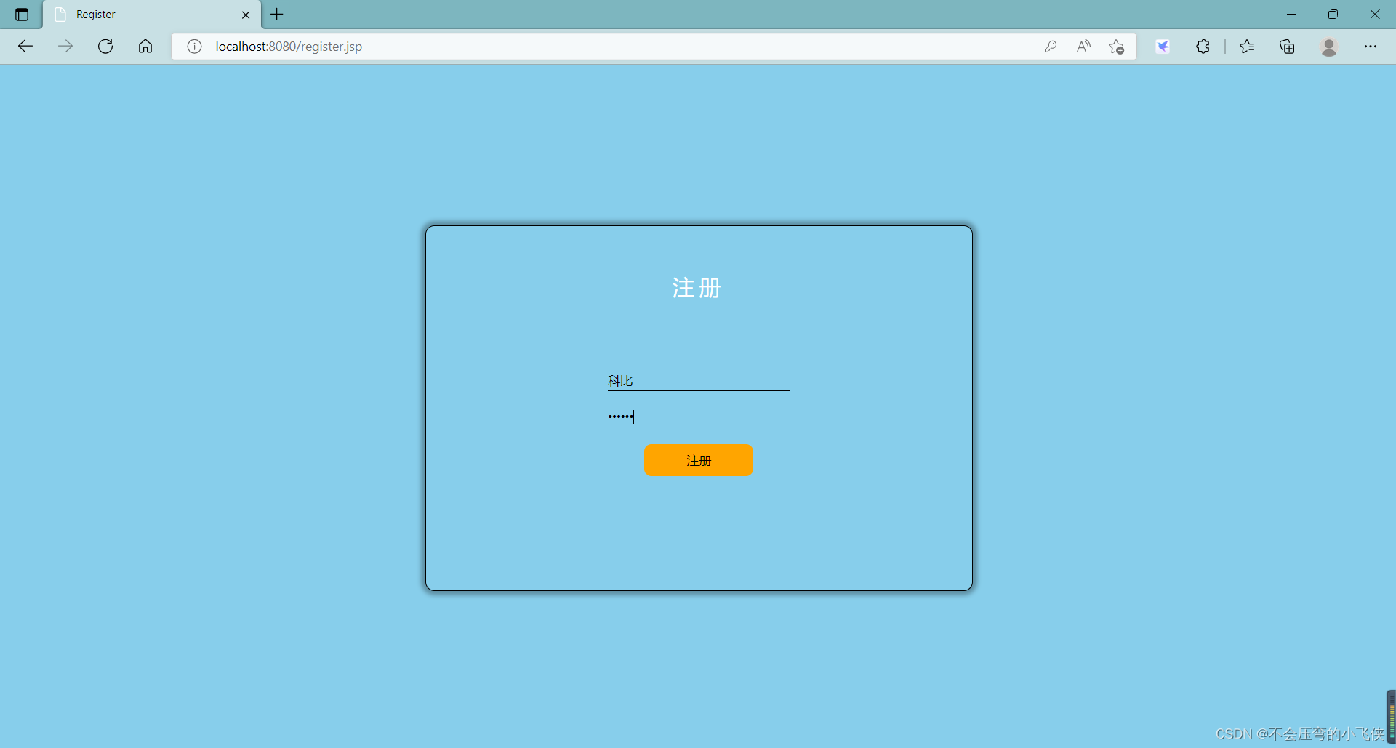
Task: Click the address bar URL
Action: pos(289,47)
